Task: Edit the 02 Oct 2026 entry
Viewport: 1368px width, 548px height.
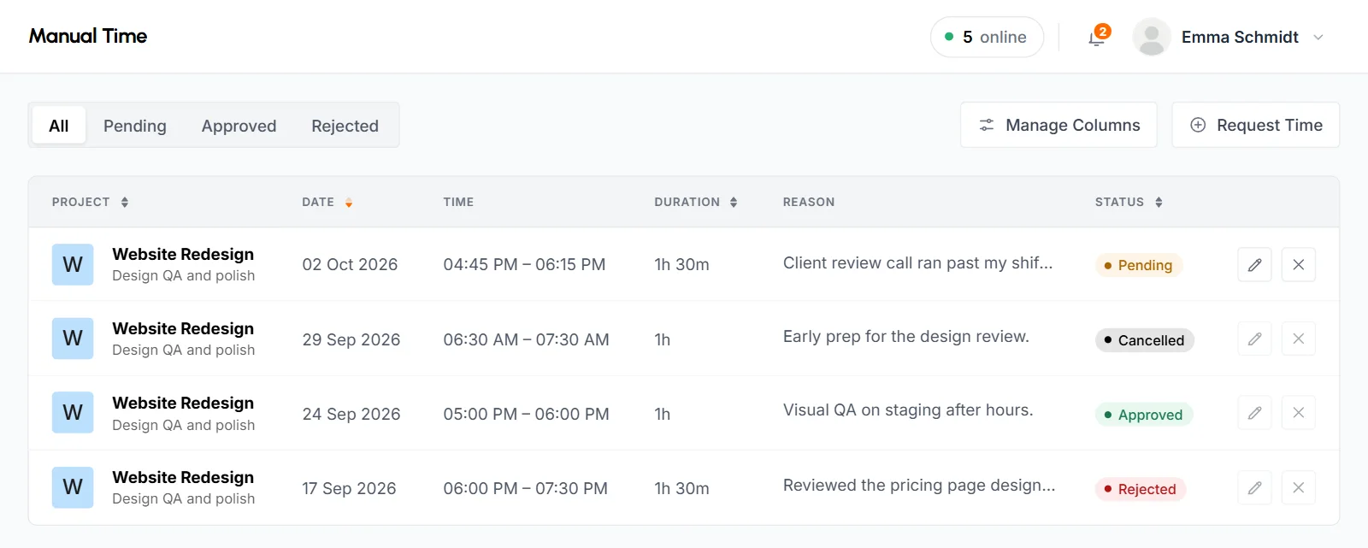Action: pos(1254,264)
